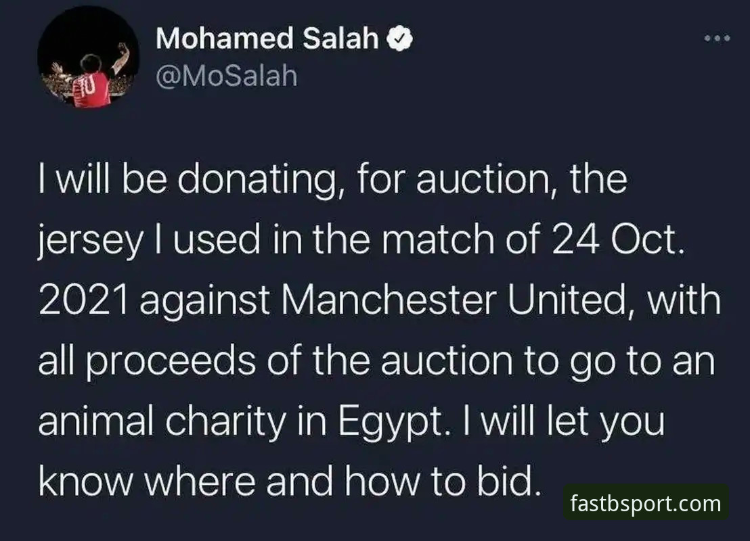Click the word "match" in tweet

pyautogui.click(x=437, y=239)
